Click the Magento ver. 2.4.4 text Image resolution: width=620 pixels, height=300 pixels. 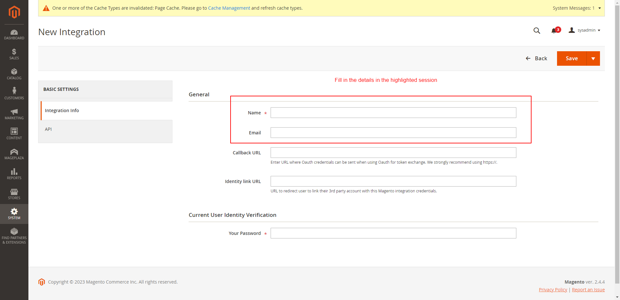[x=584, y=282]
